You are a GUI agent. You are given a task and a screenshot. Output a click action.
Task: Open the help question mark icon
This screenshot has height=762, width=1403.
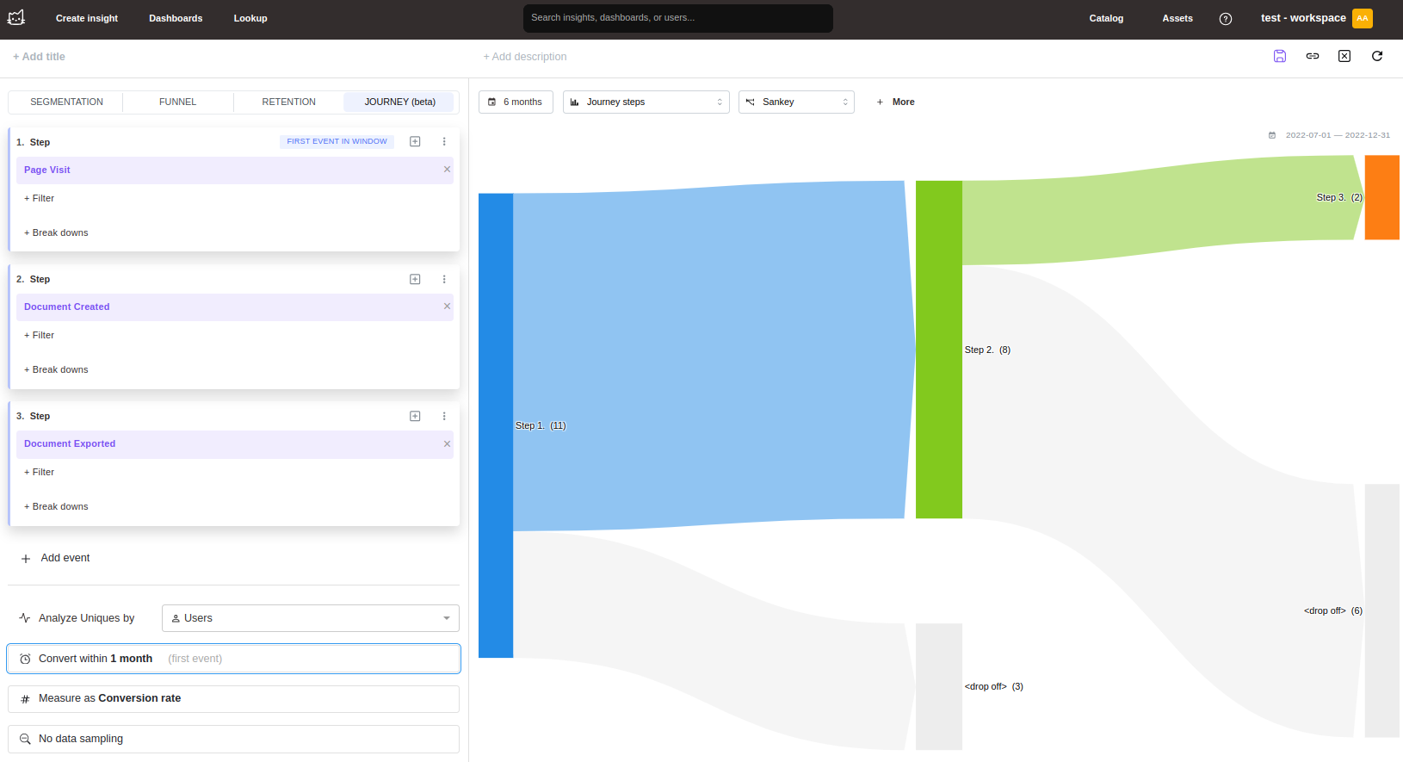(x=1226, y=19)
